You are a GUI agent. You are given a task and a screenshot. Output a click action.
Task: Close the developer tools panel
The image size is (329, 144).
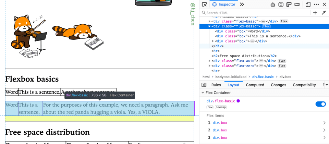(x=324, y=4)
